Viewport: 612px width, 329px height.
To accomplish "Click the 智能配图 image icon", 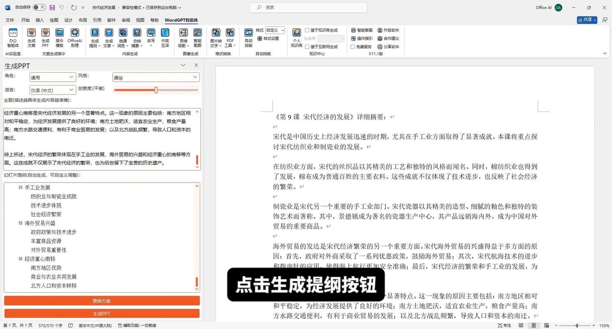I will pos(197,38).
